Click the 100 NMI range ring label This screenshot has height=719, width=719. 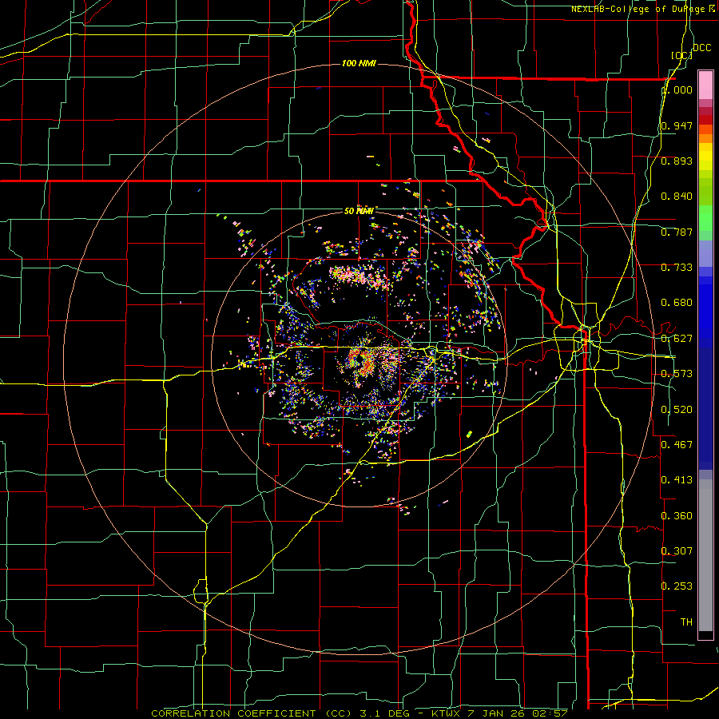click(x=359, y=63)
